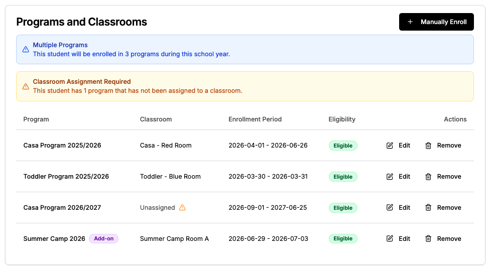This screenshot has height=268, width=490.
Task: Edit the Summer Camp 2026 enrollment
Action: 399,238
